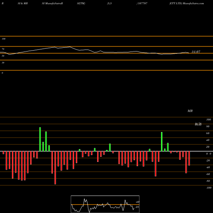Click the MR axis label -100
This screenshot has width=213, height=213.
tap(209, 188)
